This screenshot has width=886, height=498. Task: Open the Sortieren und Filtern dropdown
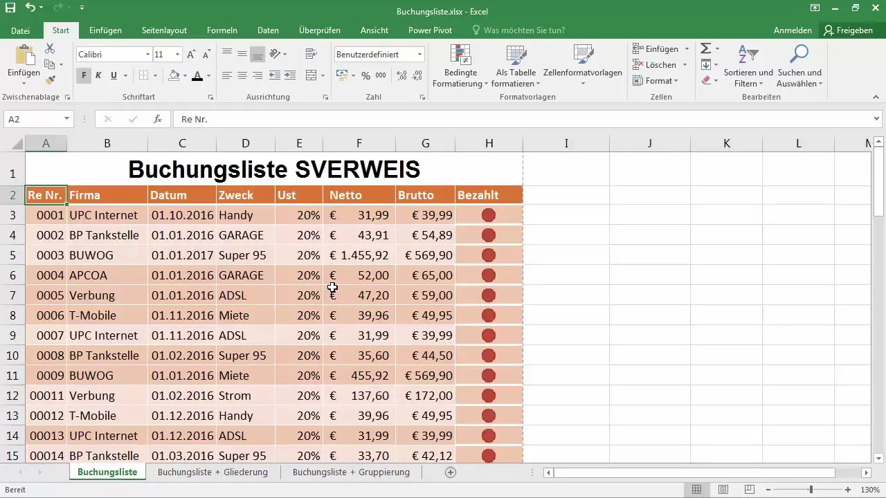(748, 66)
